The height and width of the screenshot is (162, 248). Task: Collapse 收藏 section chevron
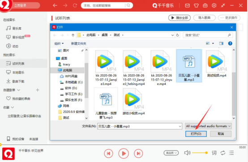13,107
